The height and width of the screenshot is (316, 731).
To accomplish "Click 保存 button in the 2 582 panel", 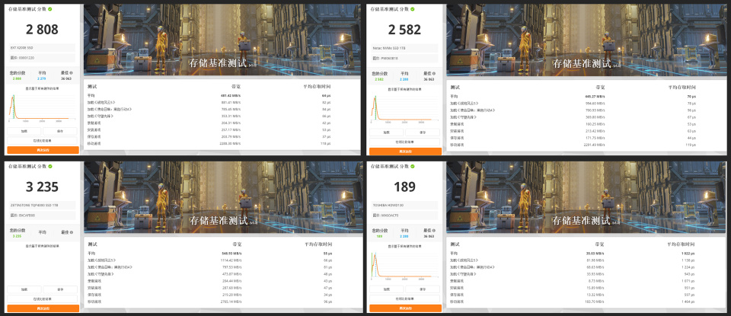I will click(423, 132).
